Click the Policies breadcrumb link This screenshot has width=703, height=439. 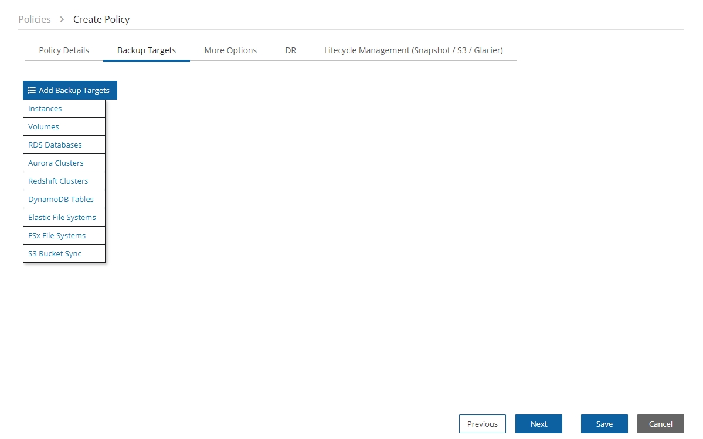click(35, 19)
